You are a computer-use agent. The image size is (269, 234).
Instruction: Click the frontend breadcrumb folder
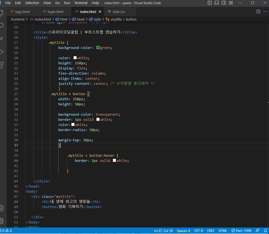(18, 19)
